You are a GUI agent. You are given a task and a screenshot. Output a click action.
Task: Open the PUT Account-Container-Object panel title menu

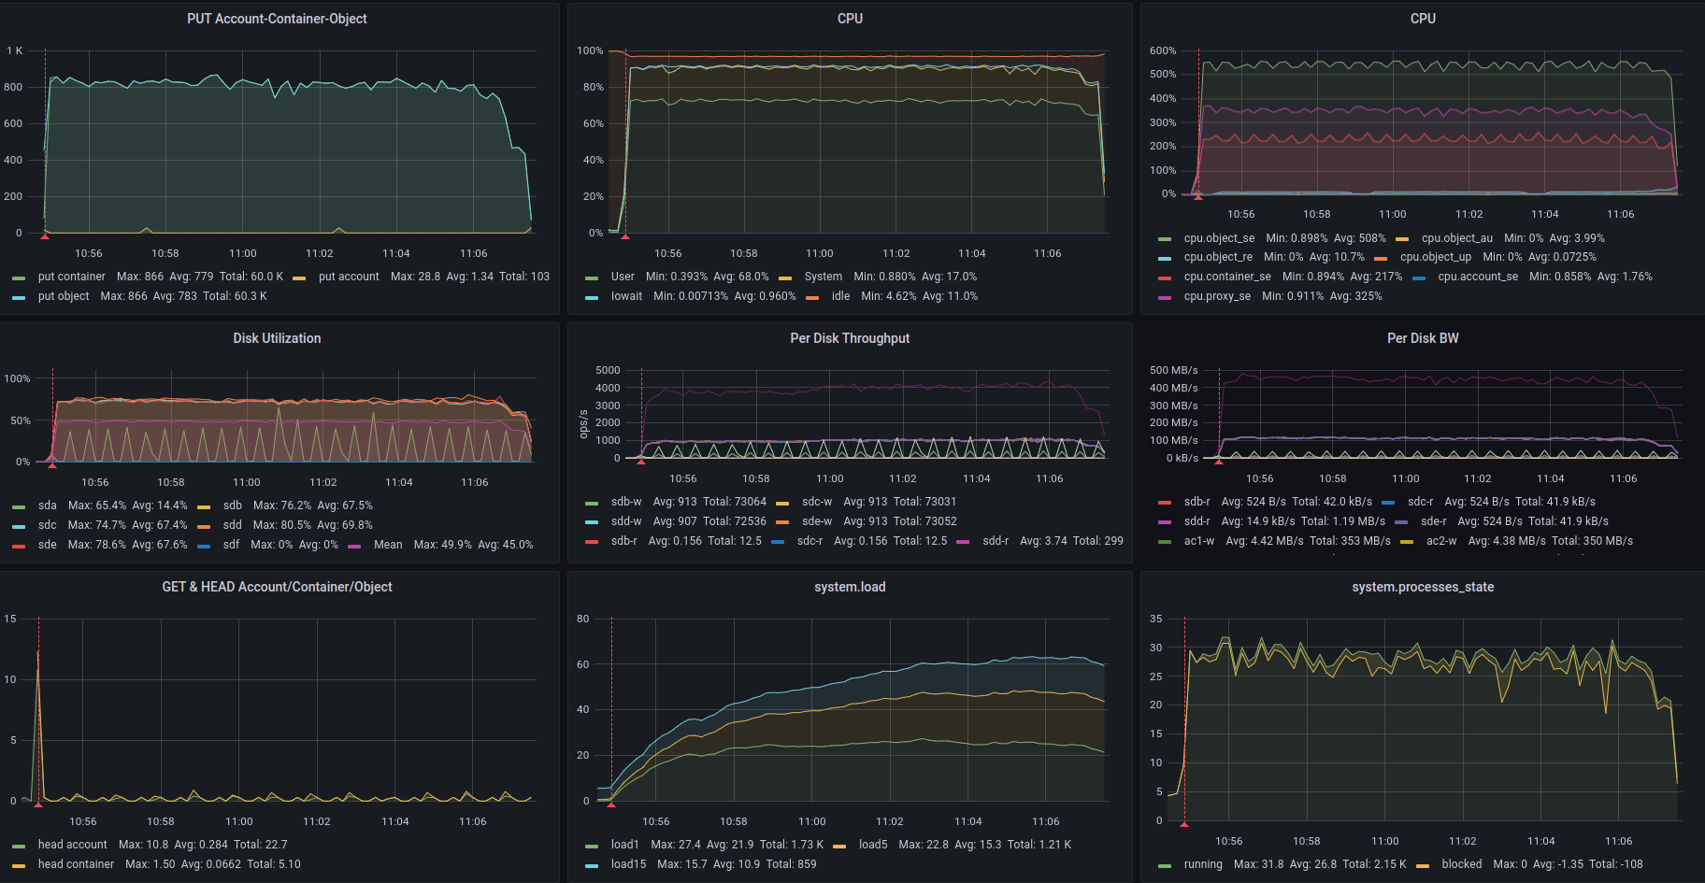click(277, 19)
